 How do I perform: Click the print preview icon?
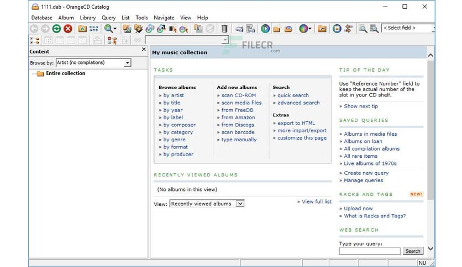pos(251,29)
